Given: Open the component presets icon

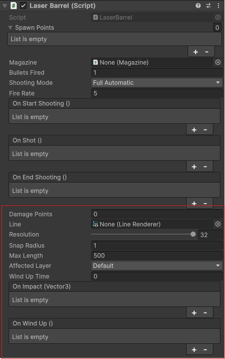Looking at the screenshot, I should pyautogui.click(x=208, y=6).
